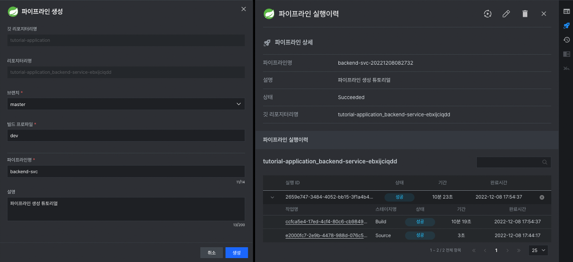Viewport: 573px width, 262px height.
Task: Delete the pipeline with the trash icon
Action: (x=525, y=14)
